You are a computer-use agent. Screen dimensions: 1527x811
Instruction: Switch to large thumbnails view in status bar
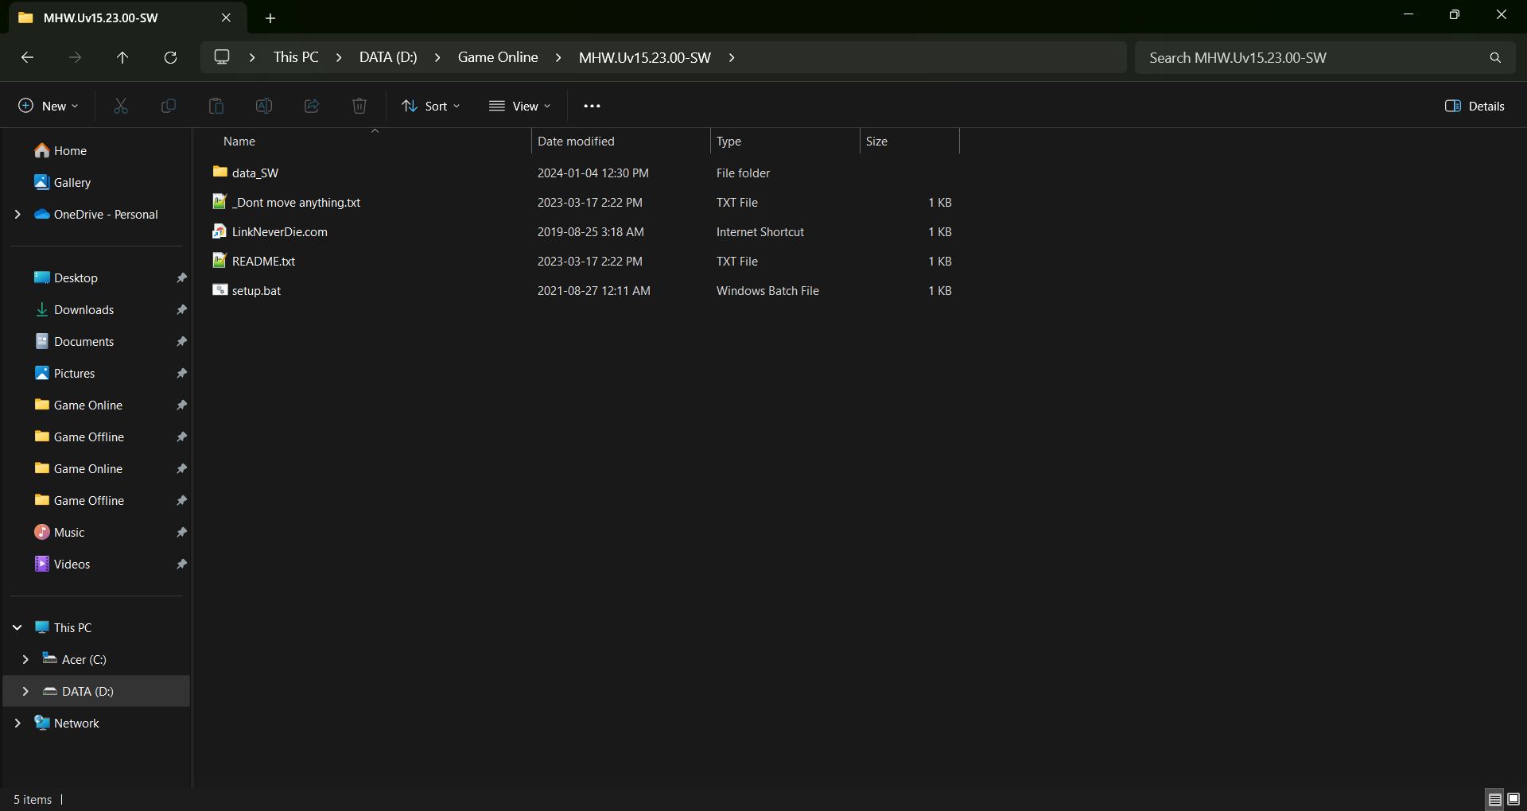(1513, 799)
